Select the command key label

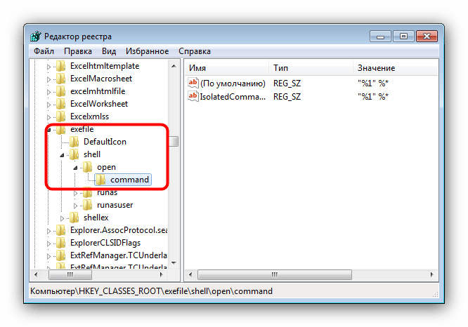coord(129,180)
